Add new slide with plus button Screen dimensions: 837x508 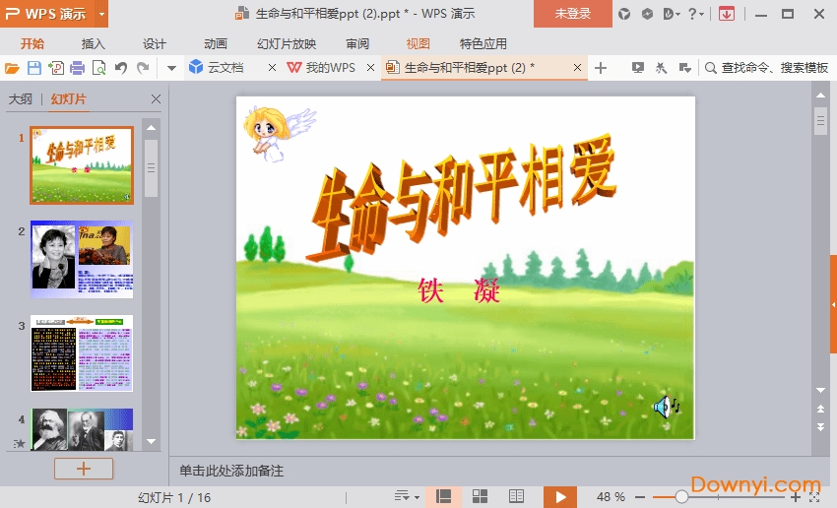[x=83, y=469]
